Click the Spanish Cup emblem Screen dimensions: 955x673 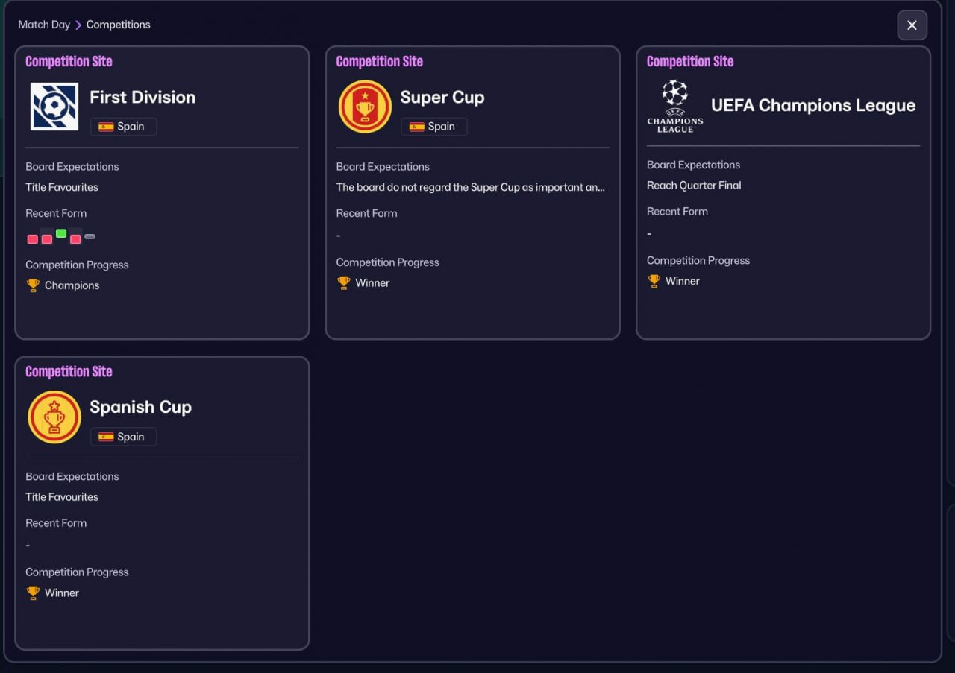(x=54, y=417)
